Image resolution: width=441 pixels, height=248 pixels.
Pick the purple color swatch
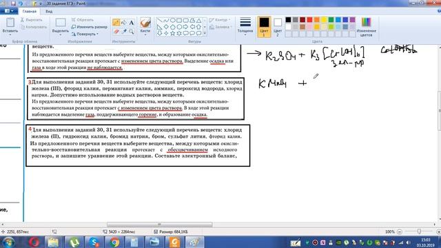coord(352,20)
